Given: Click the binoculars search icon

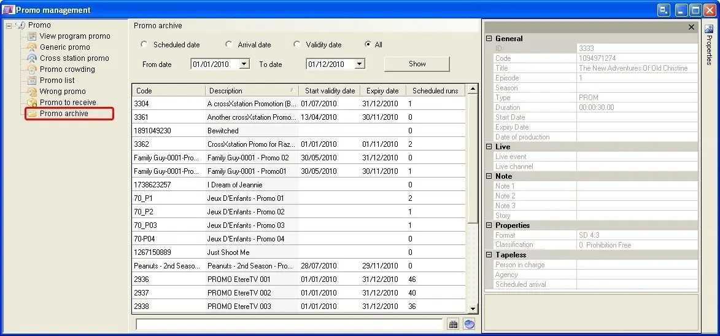Looking at the screenshot, I should pyautogui.click(x=453, y=324).
